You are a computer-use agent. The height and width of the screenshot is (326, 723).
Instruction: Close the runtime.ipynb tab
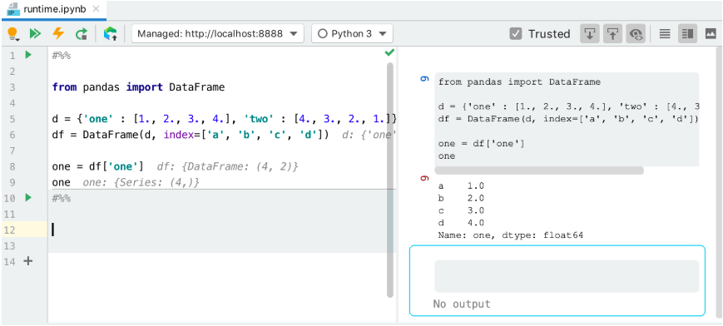point(96,9)
